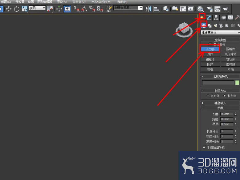This screenshot has height=180, width=240.
Task: Select the Shapes category icon
Action: [x=209, y=25]
